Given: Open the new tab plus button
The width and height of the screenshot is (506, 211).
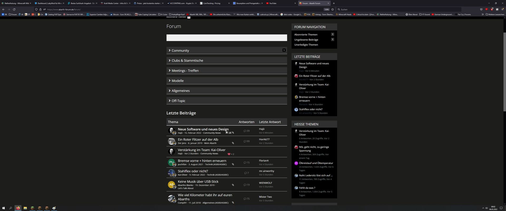Looking at the screenshot, I should coord(334,3).
